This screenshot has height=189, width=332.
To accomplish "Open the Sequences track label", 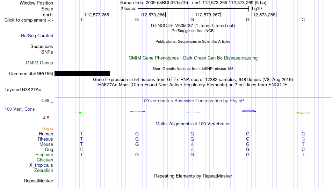I will [42, 46].
